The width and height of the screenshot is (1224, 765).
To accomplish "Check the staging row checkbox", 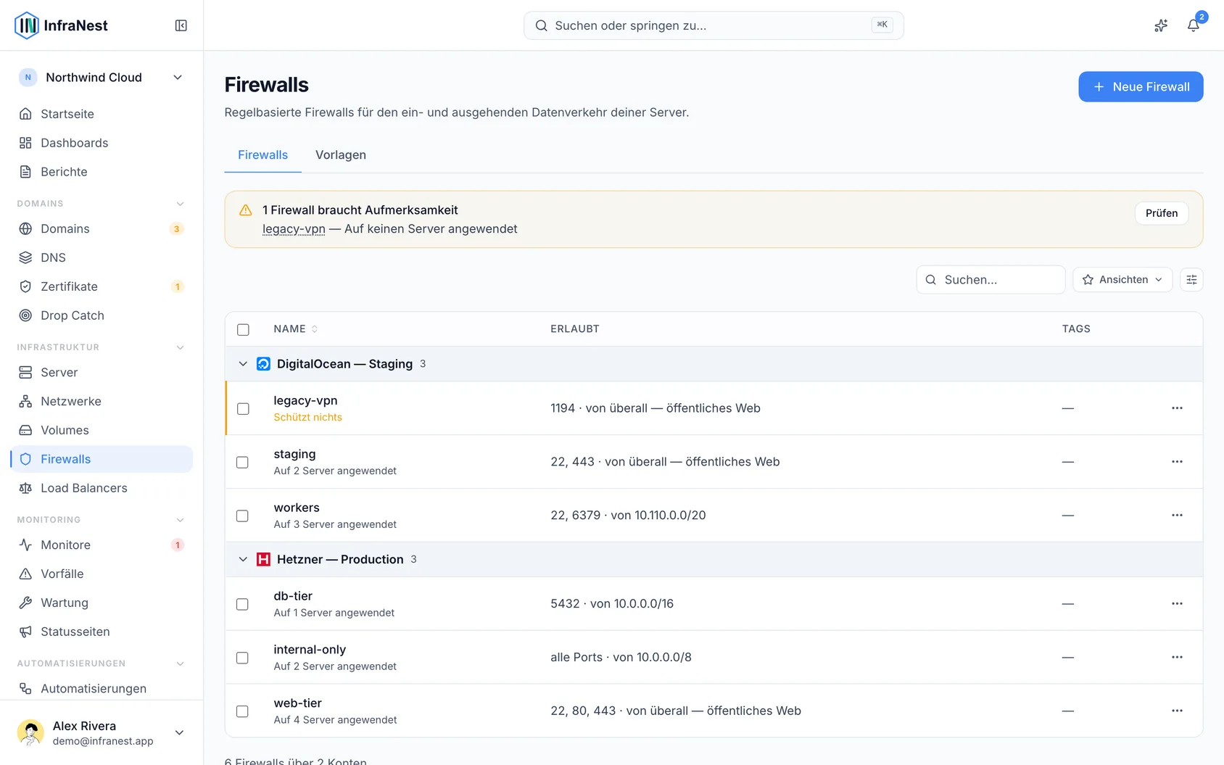I will point(243,463).
